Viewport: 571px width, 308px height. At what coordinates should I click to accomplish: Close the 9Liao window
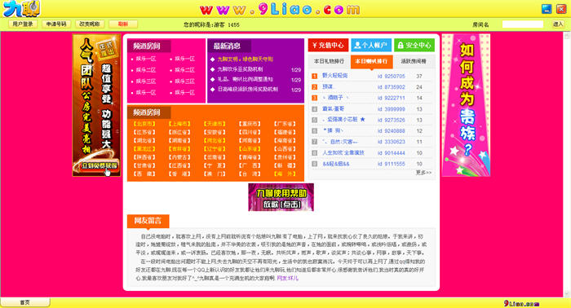click(561, 9)
